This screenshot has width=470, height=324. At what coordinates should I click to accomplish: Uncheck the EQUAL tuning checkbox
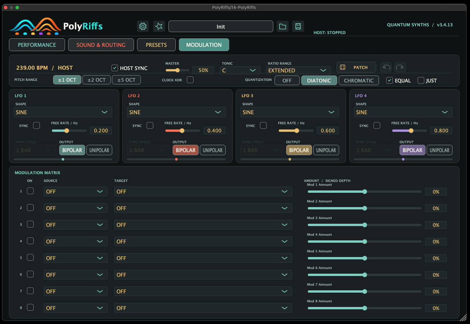click(390, 80)
